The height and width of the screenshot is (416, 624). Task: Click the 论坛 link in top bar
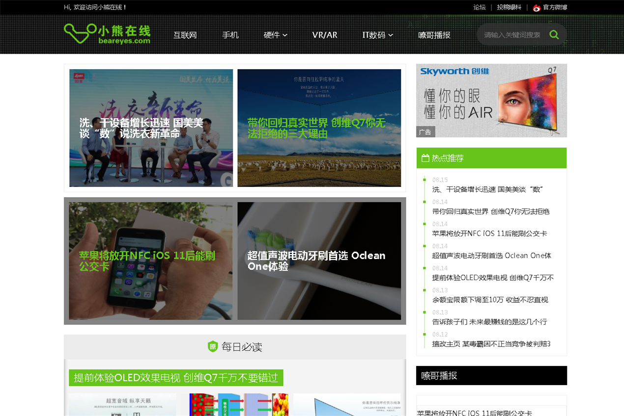(480, 7)
